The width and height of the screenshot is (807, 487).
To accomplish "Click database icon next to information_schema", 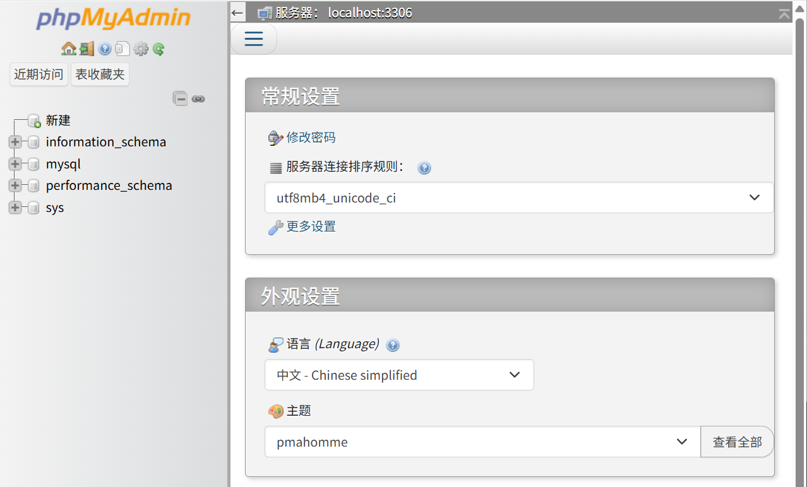I will click(33, 143).
